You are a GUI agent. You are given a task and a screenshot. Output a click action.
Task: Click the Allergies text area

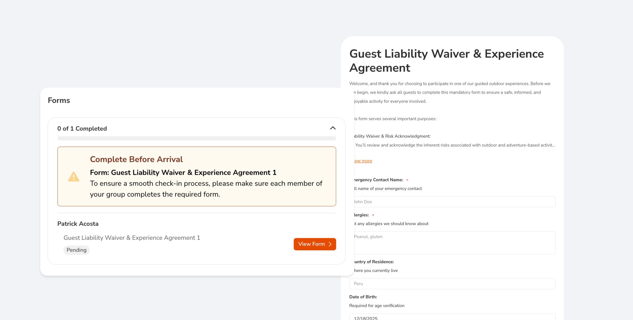453,242
